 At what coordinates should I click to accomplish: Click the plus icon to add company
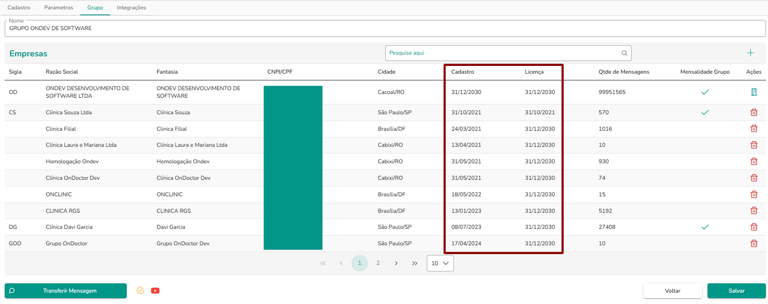coord(750,53)
